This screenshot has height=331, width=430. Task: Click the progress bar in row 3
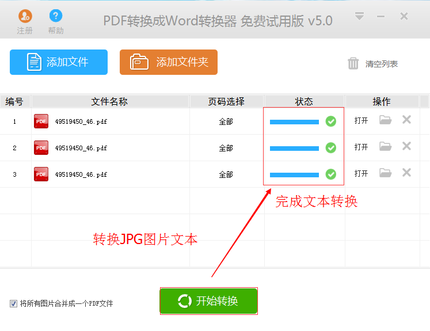coord(294,175)
